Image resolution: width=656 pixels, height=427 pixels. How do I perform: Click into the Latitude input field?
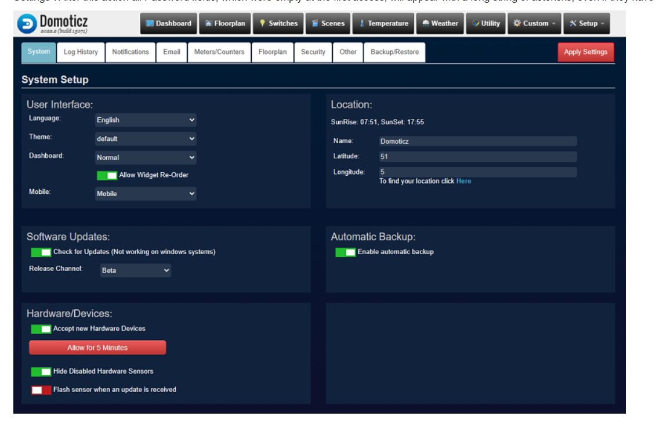point(477,157)
